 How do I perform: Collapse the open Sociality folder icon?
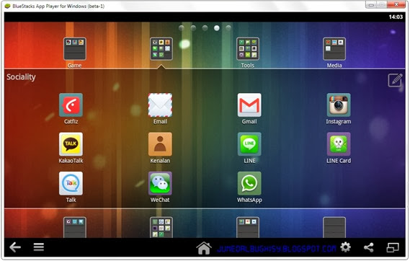[x=161, y=49]
